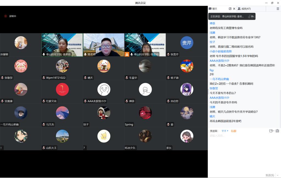Expand the send options arrow next to 发送
This screenshot has width=281, height=178.
(x=277, y=175)
